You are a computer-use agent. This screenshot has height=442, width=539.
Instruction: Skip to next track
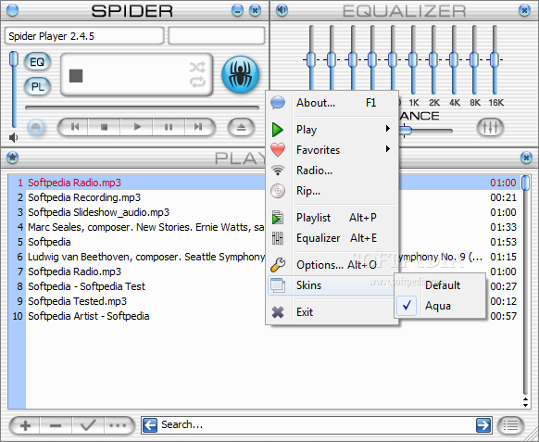tap(198, 127)
